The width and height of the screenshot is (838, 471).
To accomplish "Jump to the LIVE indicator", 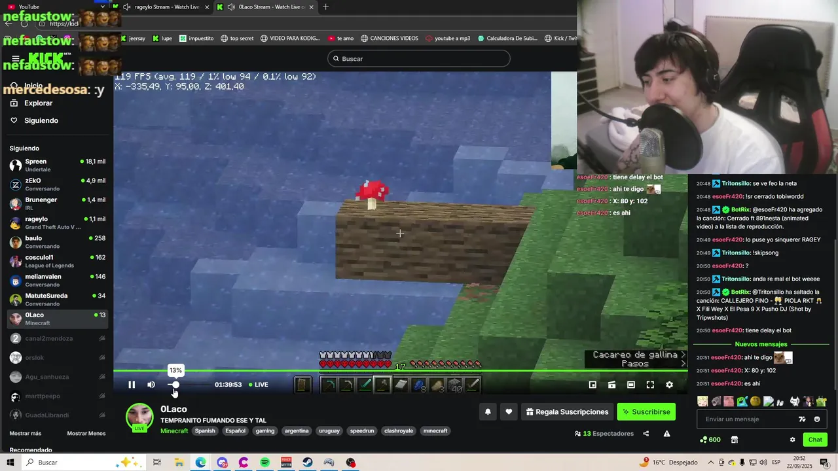I will [259, 385].
